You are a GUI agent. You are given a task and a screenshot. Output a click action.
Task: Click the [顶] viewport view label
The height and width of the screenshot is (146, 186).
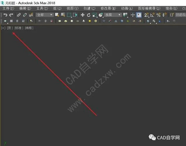pos(10,28)
